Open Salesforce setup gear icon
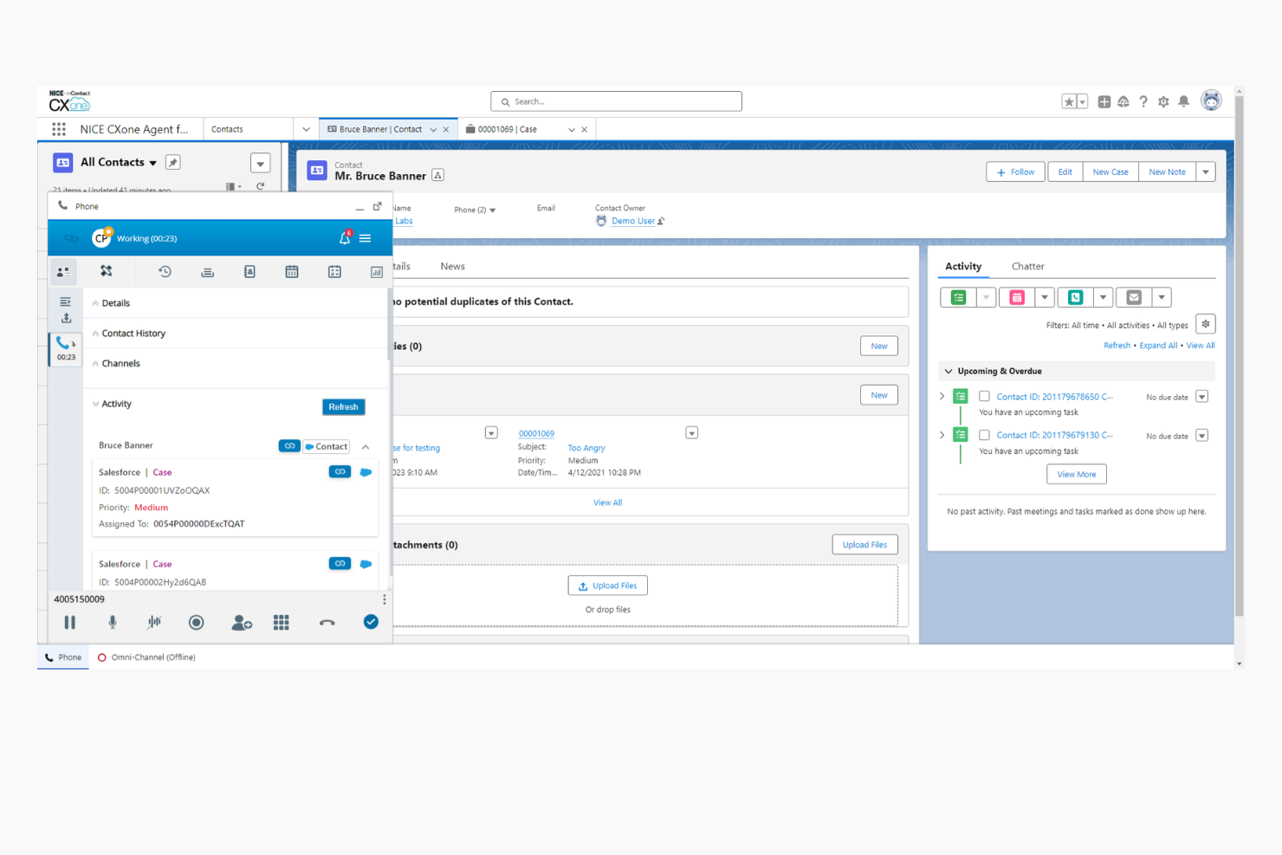Viewport: 1282px width, 855px height. (1163, 101)
